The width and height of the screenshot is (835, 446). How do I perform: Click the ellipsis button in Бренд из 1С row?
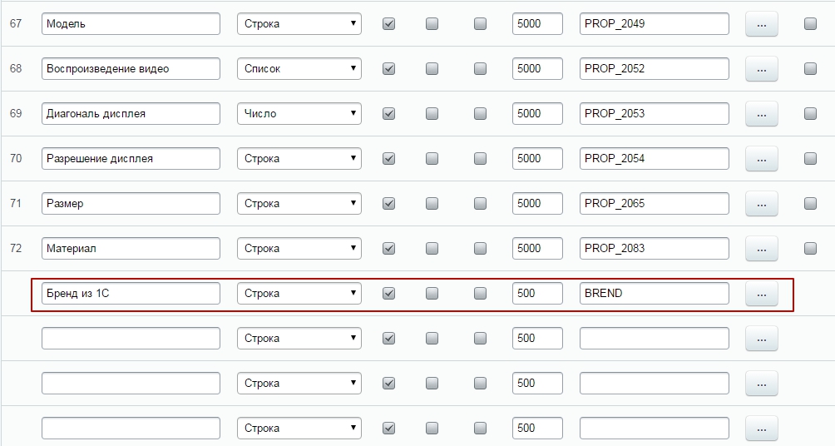click(x=761, y=294)
